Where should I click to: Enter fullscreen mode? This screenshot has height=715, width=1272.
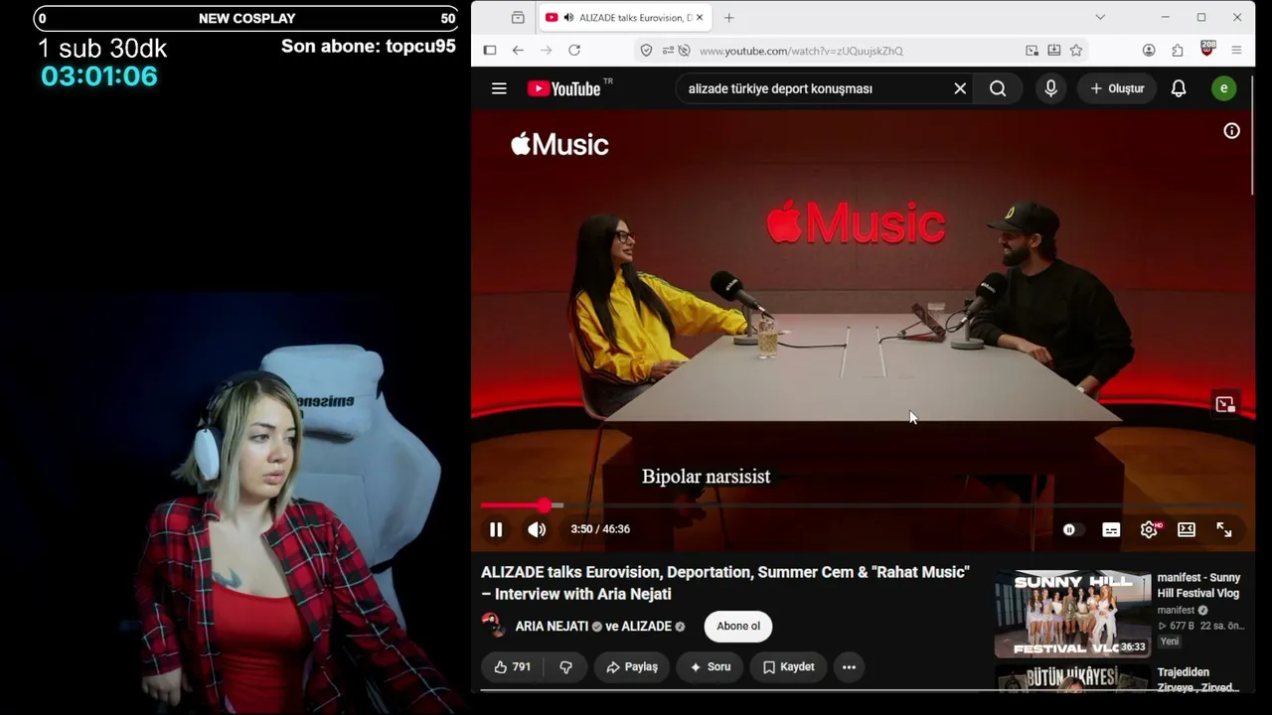coord(1224,529)
